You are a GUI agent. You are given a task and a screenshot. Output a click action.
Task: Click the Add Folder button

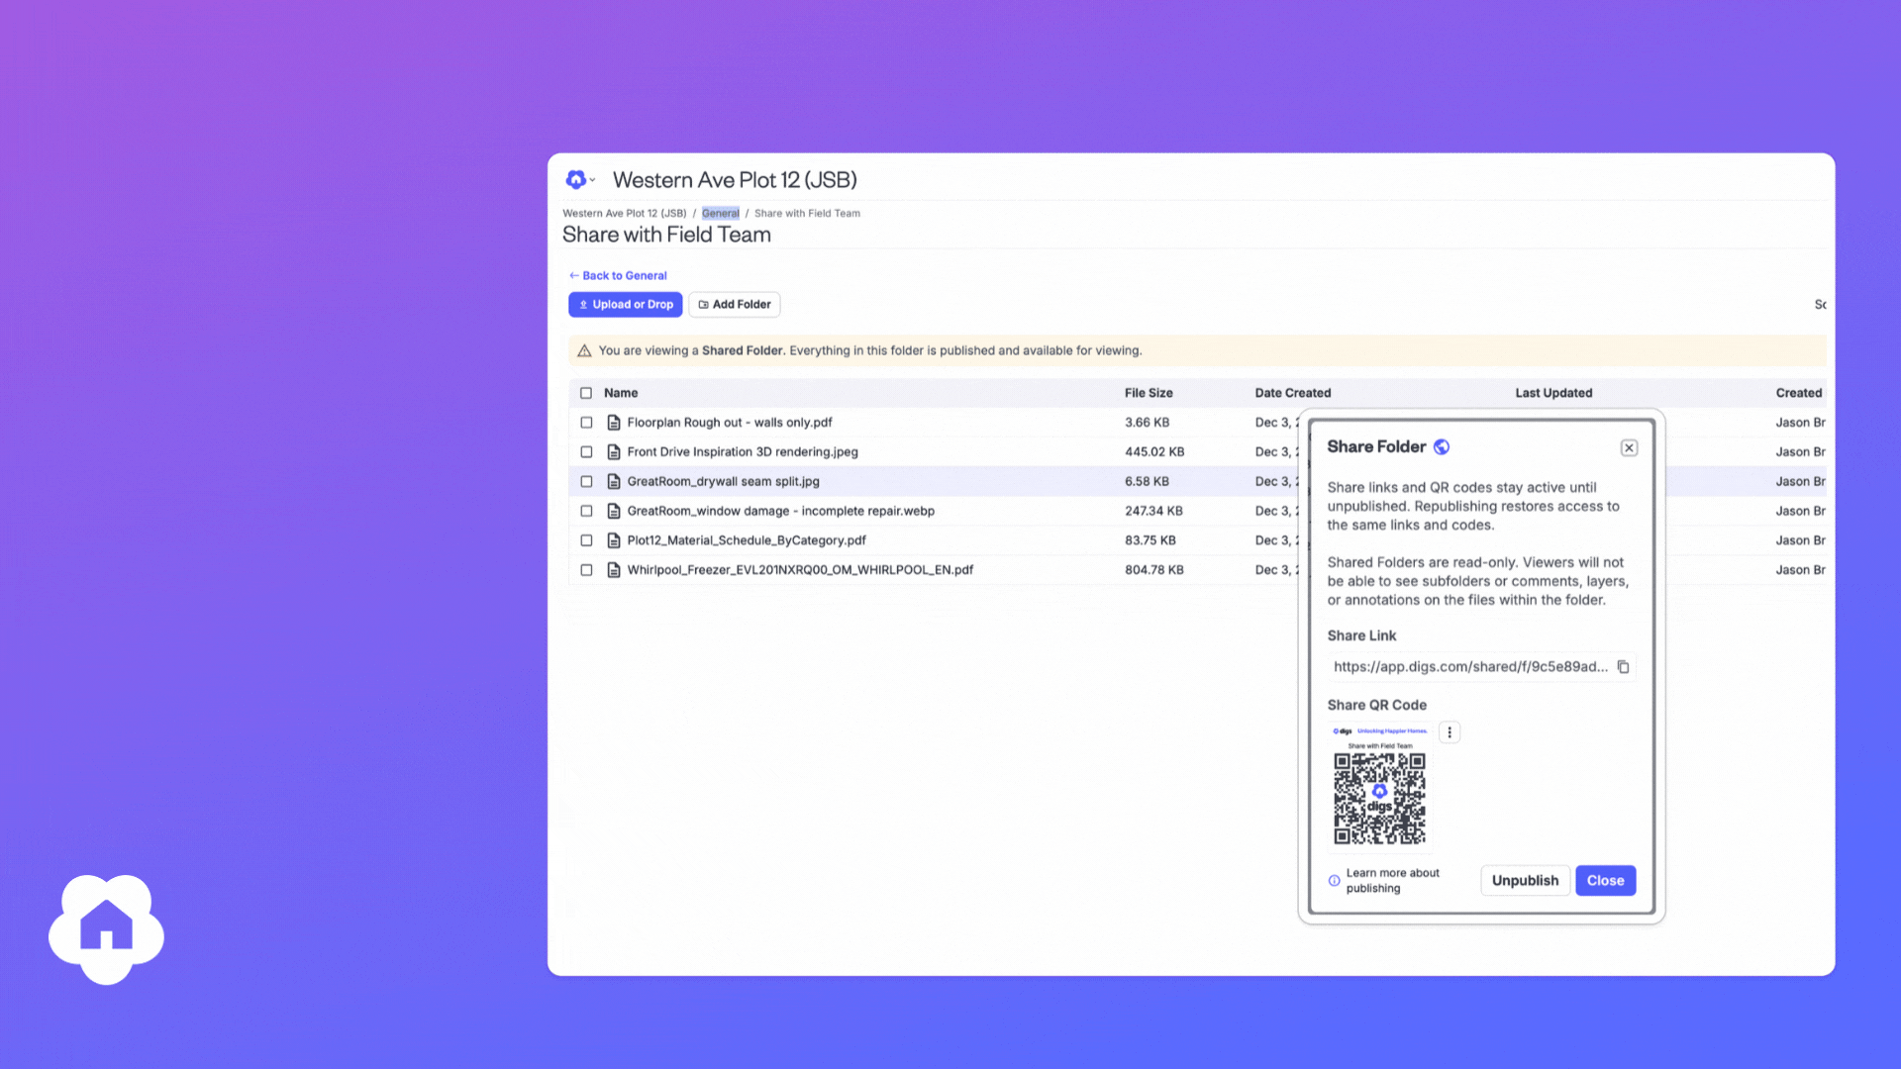tap(735, 305)
